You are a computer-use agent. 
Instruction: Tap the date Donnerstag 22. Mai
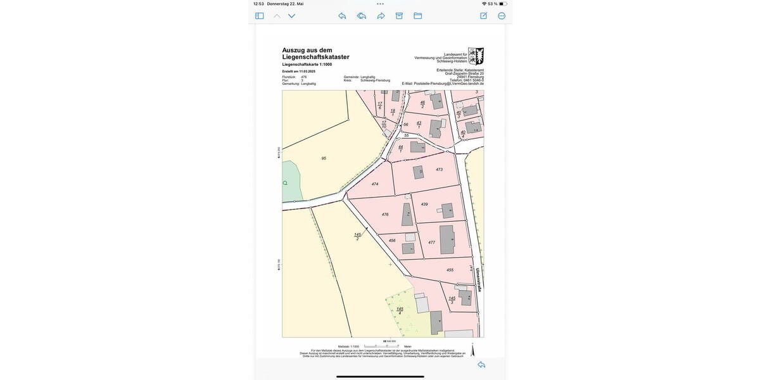click(x=285, y=4)
